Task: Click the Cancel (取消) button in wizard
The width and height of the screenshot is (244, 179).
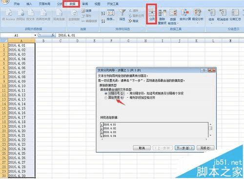Action: pyautogui.click(x=142, y=148)
